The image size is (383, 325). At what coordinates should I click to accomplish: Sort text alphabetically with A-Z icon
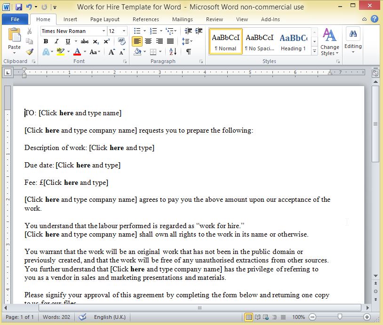(x=173, y=52)
